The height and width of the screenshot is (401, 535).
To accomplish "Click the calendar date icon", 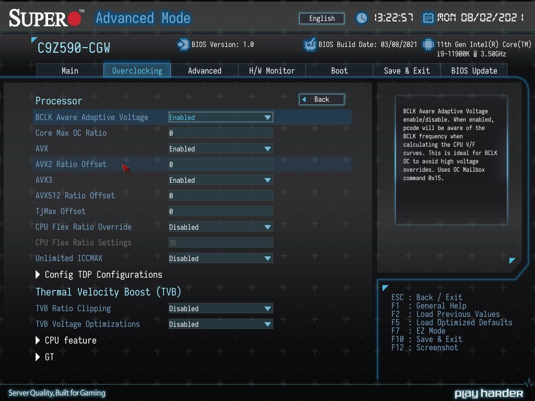I will coord(428,18).
